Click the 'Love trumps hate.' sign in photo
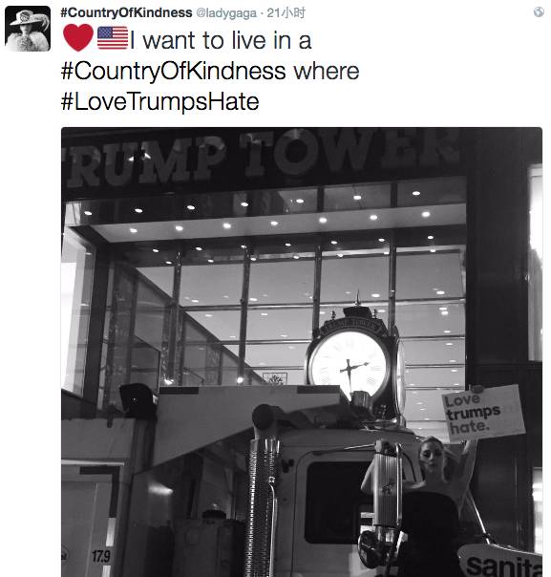 point(483,413)
